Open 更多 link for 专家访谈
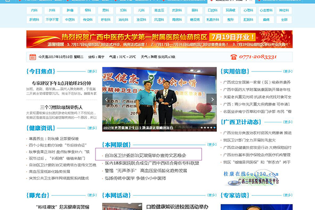The height and width of the screenshot is (210, 315). [288, 195]
